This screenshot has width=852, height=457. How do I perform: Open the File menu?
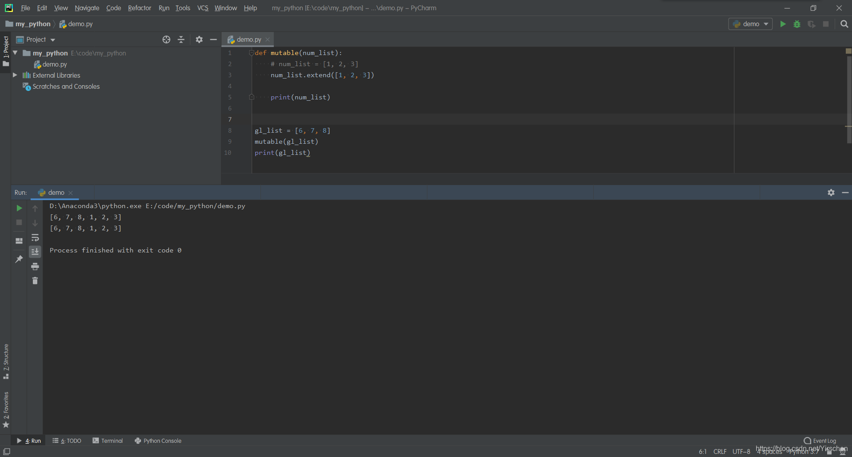[x=25, y=8]
